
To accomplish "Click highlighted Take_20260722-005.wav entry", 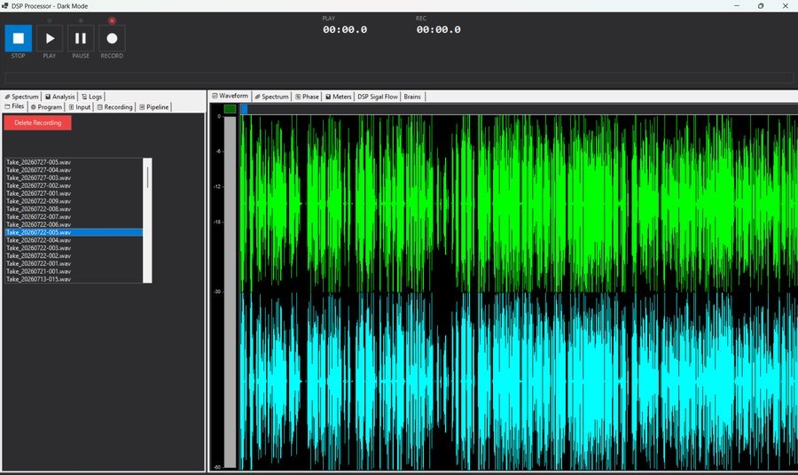I will point(74,232).
